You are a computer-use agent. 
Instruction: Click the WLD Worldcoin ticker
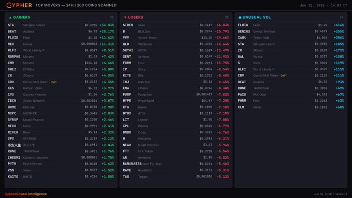126,44
